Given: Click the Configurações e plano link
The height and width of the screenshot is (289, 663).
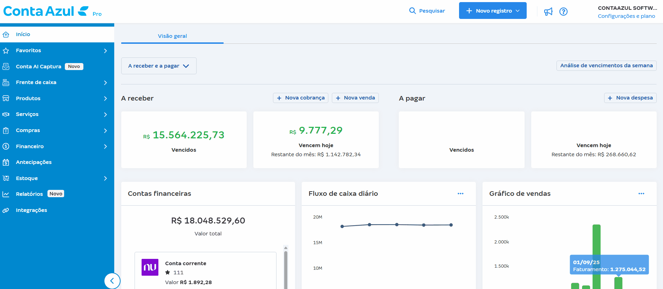Looking at the screenshot, I should tap(626, 16).
